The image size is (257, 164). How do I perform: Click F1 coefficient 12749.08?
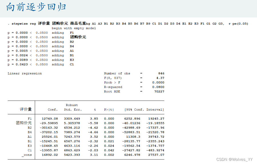point(50,119)
